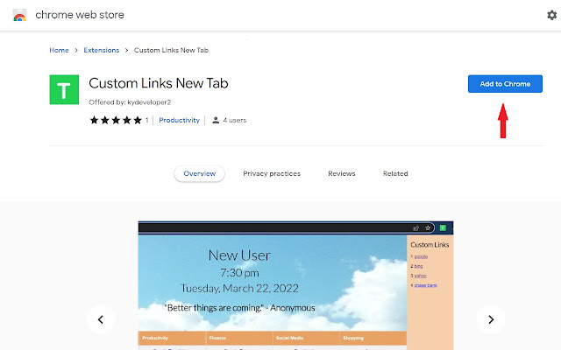Click the share icon in screenshot toolbar

[417, 227]
